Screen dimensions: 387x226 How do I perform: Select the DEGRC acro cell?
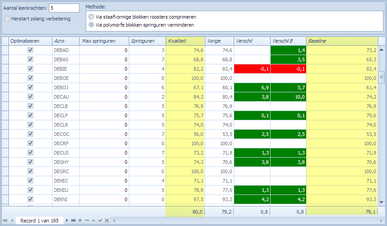coord(66,171)
